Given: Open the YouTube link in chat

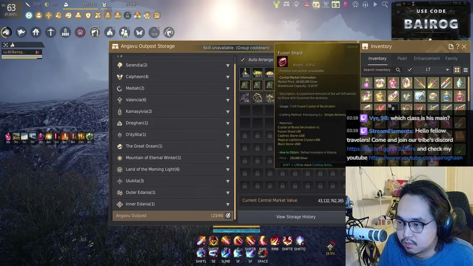Looking at the screenshot, I should [x=415, y=158].
